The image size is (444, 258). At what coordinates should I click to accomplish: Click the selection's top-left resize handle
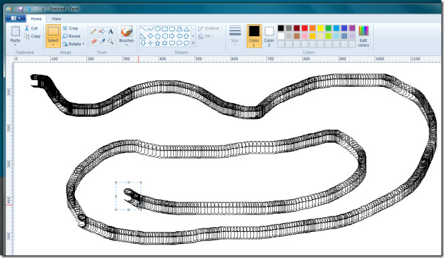116,182
